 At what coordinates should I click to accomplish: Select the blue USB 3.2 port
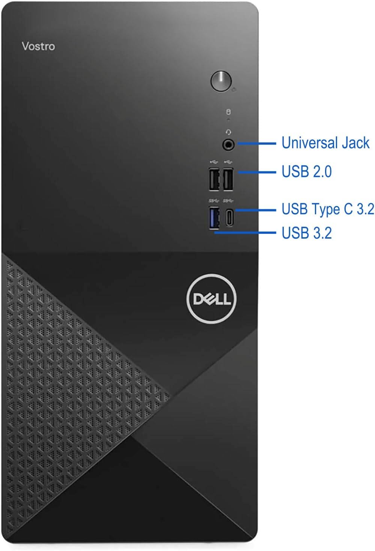214,217
